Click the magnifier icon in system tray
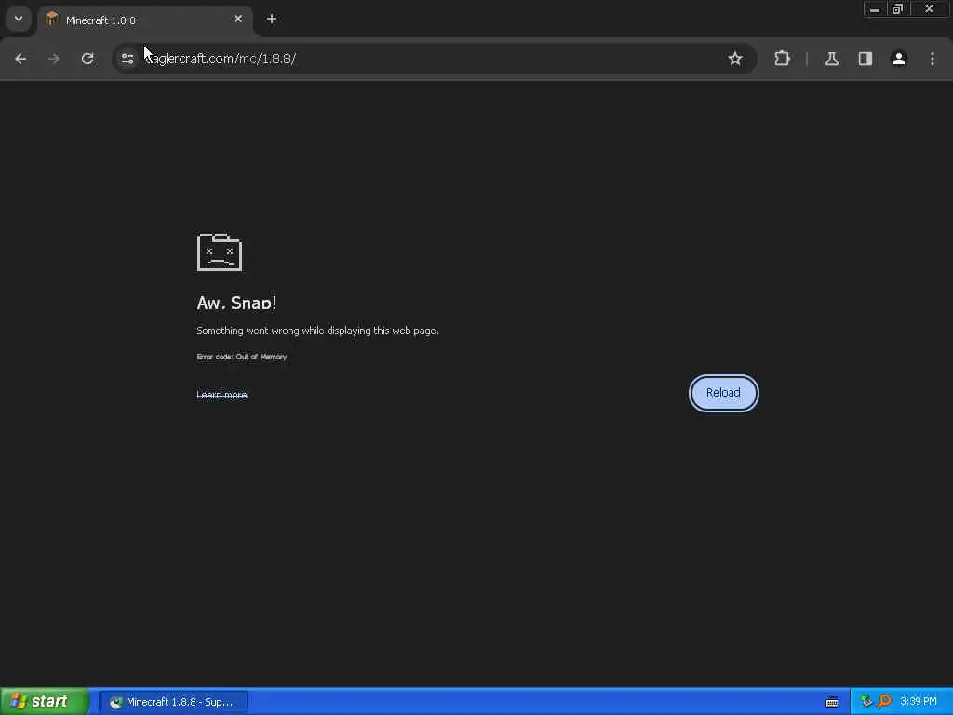The width and height of the screenshot is (953, 715). pyautogui.click(x=884, y=702)
